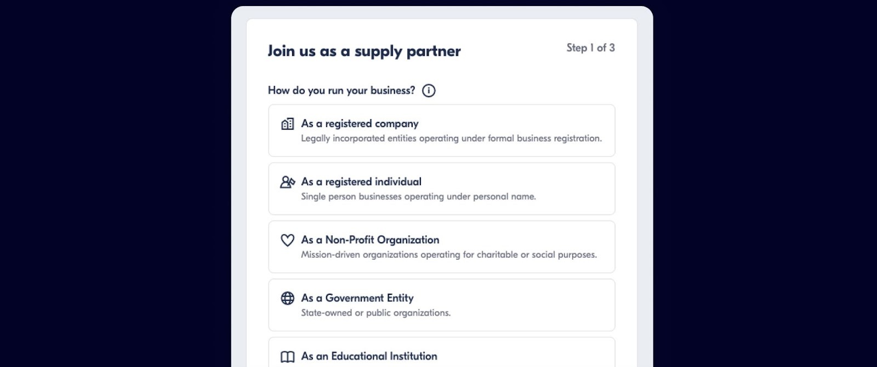Select the "As a Government Entity" option
This screenshot has width=877, height=367.
(x=357, y=298)
